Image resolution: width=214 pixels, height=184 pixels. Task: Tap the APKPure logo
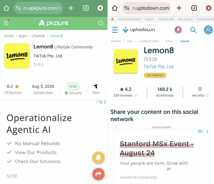[x=53, y=23]
